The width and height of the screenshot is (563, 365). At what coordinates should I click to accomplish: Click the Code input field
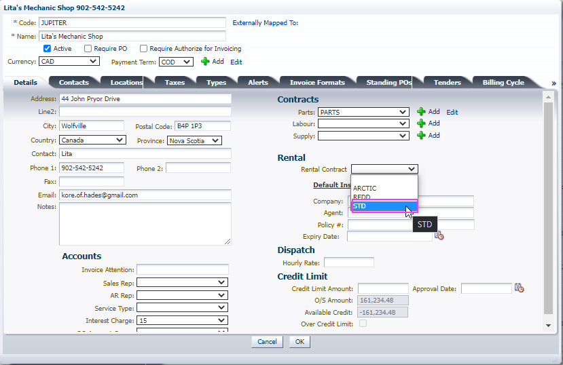tap(132, 22)
